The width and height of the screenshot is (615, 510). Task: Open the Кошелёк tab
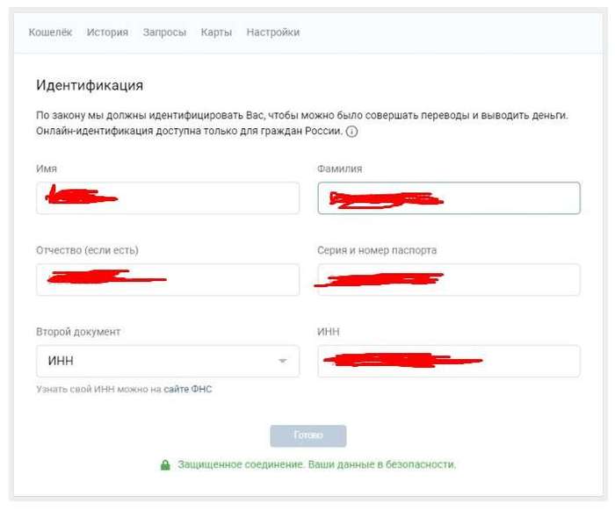click(50, 32)
